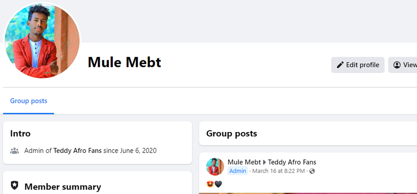Image resolution: width=417 pixels, height=194 pixels.
Task: Click the Mule Mebt profile name heading
Action: [124, 62]
